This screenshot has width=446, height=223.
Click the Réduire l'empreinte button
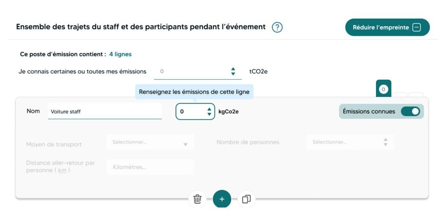381,27
